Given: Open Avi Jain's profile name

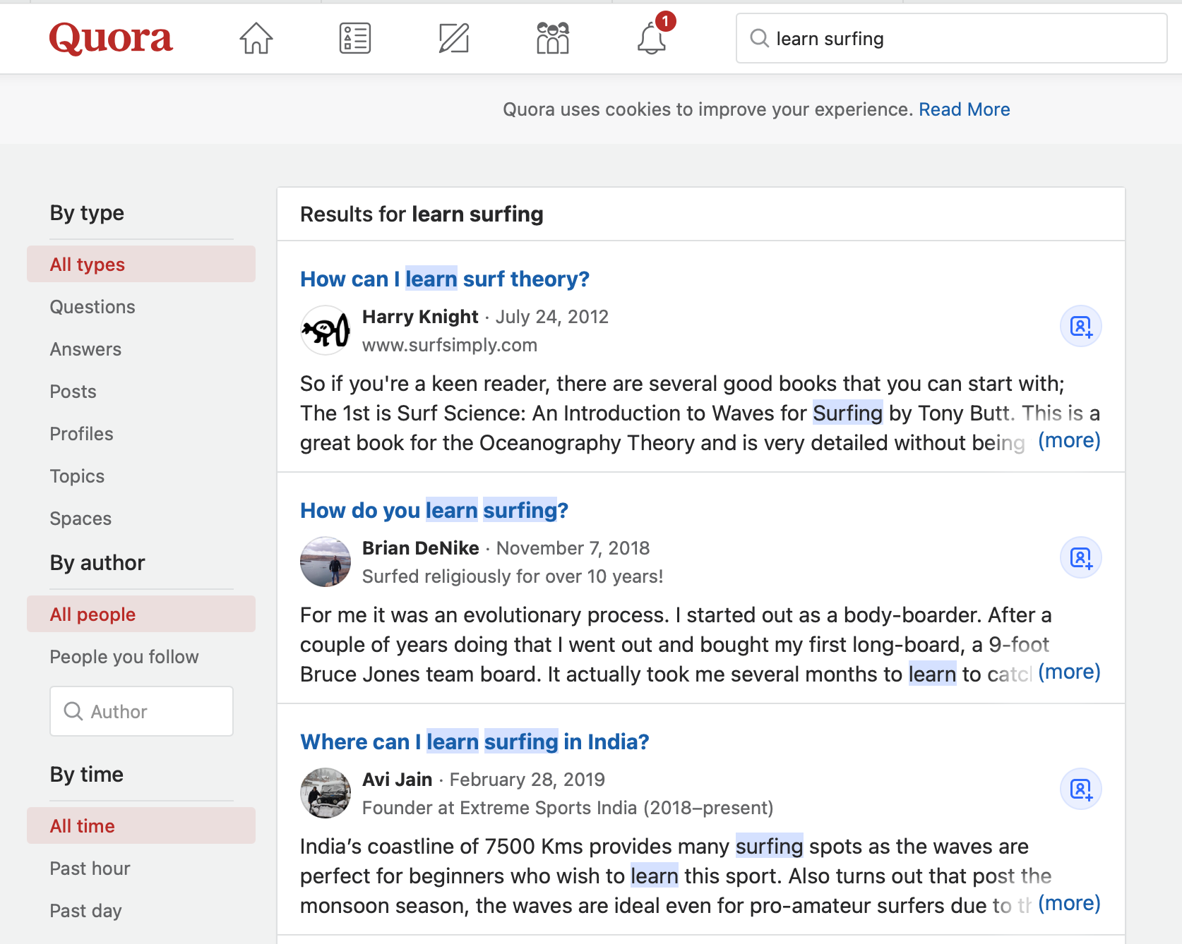Looking at the screenshot, I should pos(397,780).
